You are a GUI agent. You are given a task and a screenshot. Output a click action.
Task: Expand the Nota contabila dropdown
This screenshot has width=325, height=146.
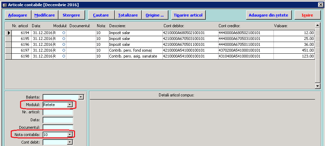pyautogui.click(x=70, y=134)
